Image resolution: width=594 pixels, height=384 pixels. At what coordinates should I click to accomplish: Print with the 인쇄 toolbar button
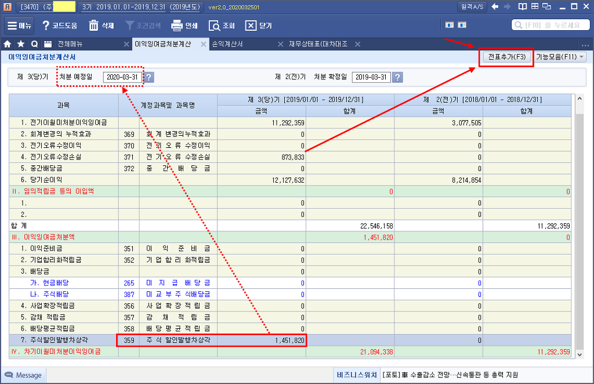[x=184, y=26]
